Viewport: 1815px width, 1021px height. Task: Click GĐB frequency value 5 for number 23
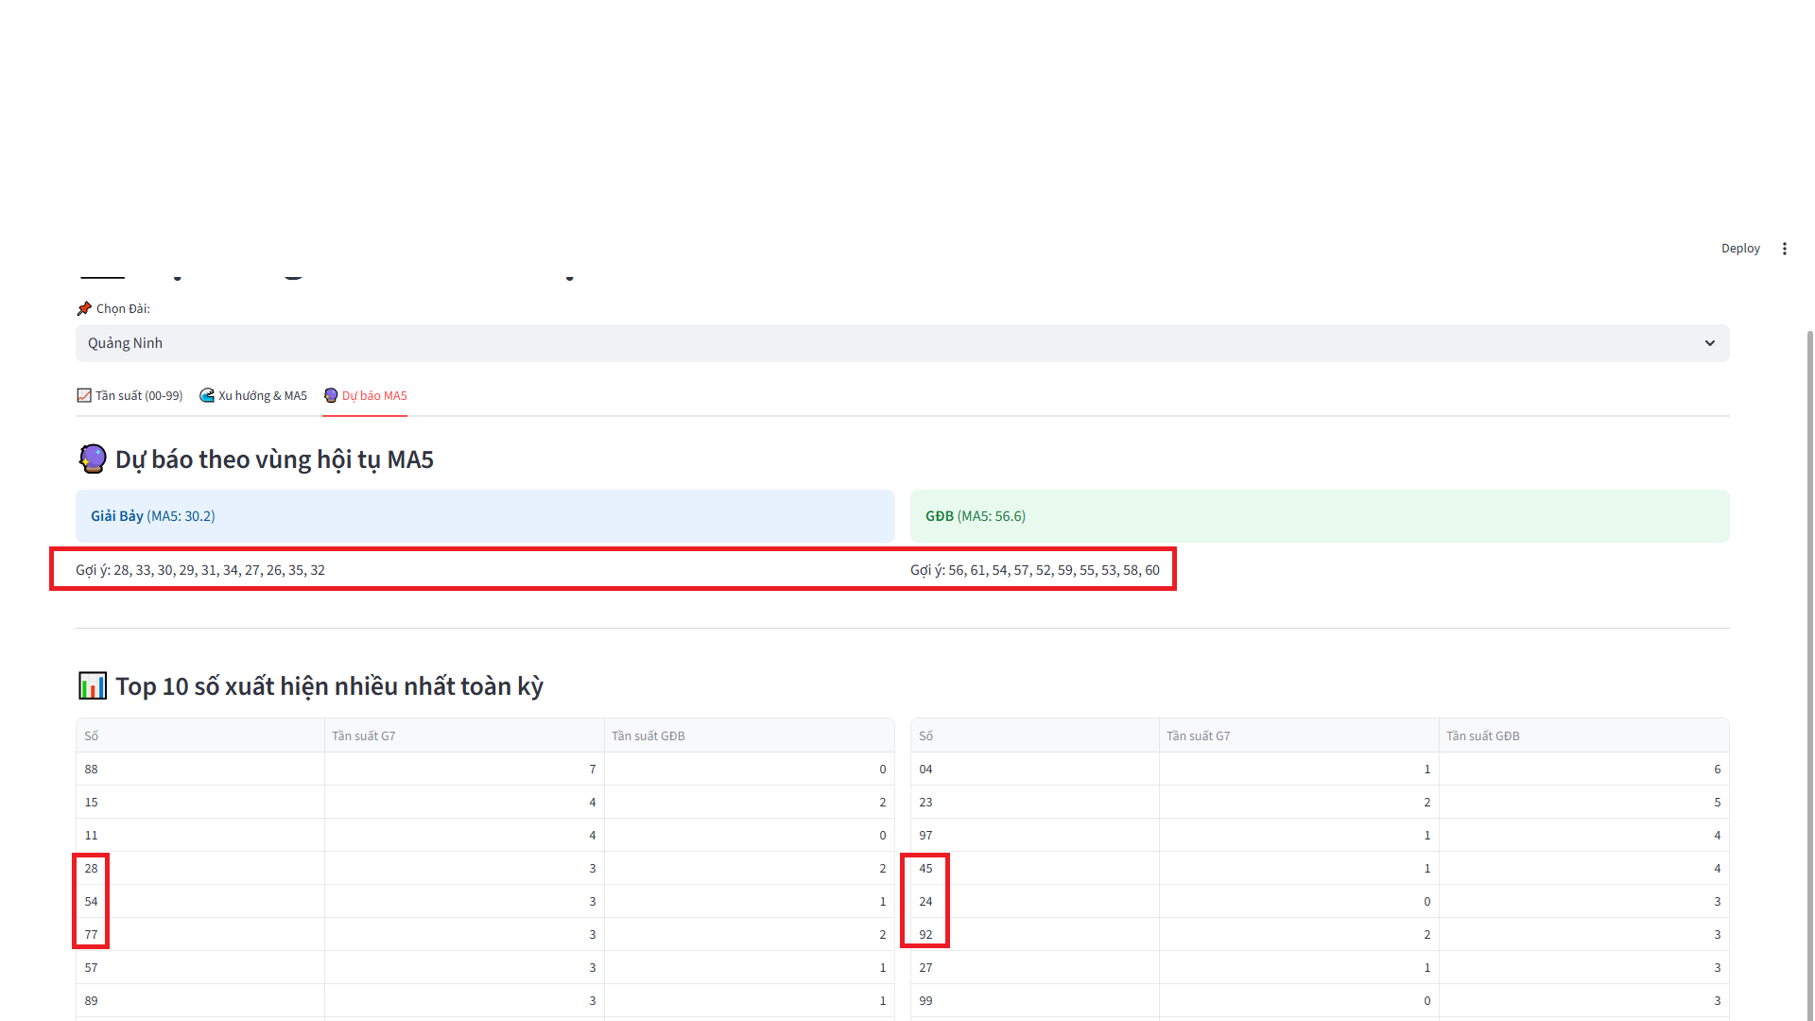[x=1583, y=802]
